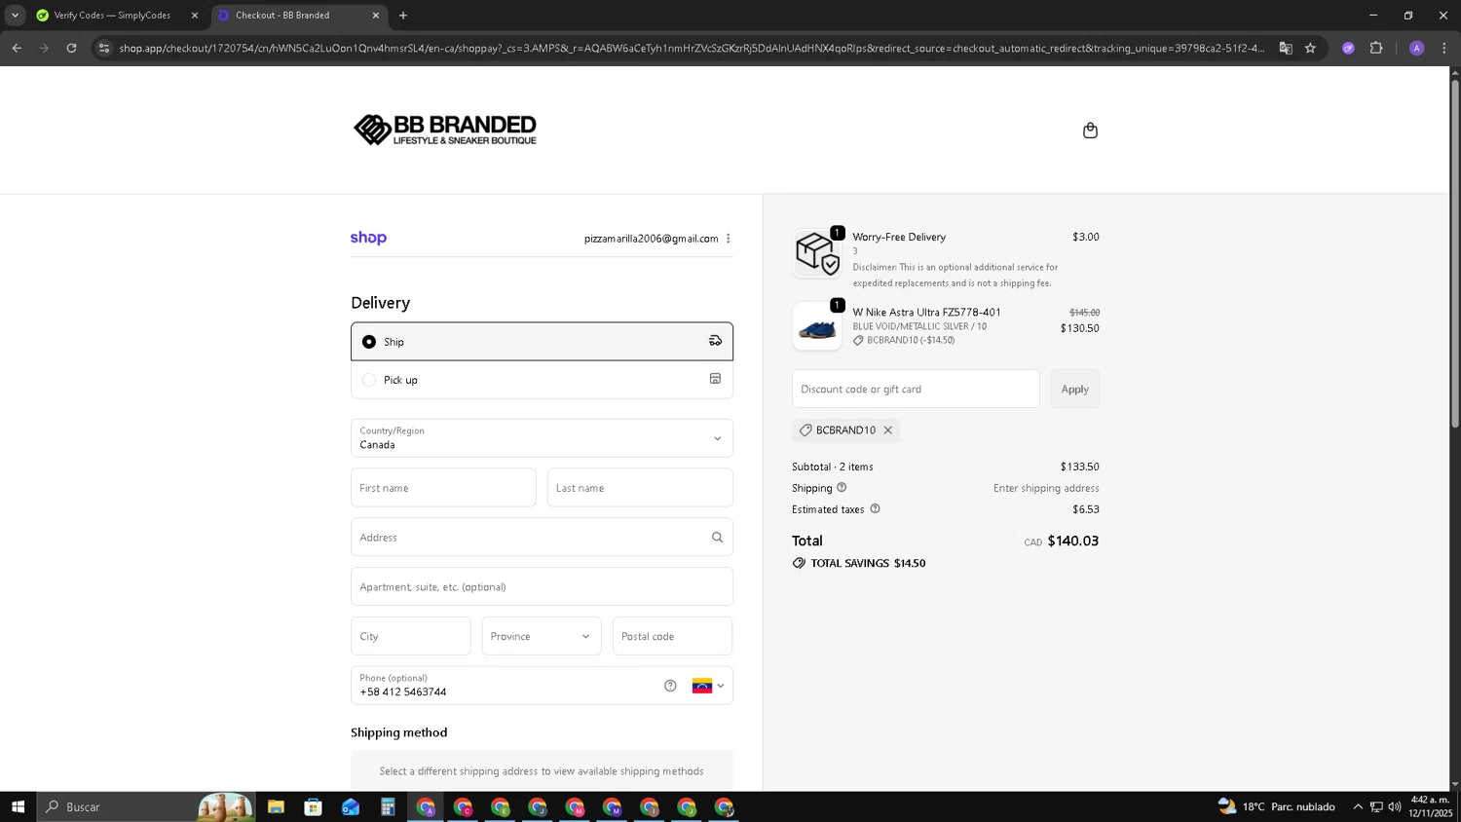
Task: Click the address search magnifier icon
Action: [x=717, y=537]
